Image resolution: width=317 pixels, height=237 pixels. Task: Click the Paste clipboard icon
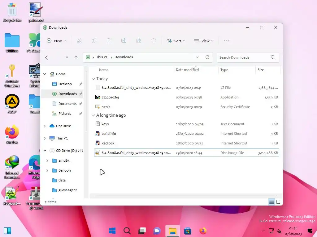coord(109,41)
